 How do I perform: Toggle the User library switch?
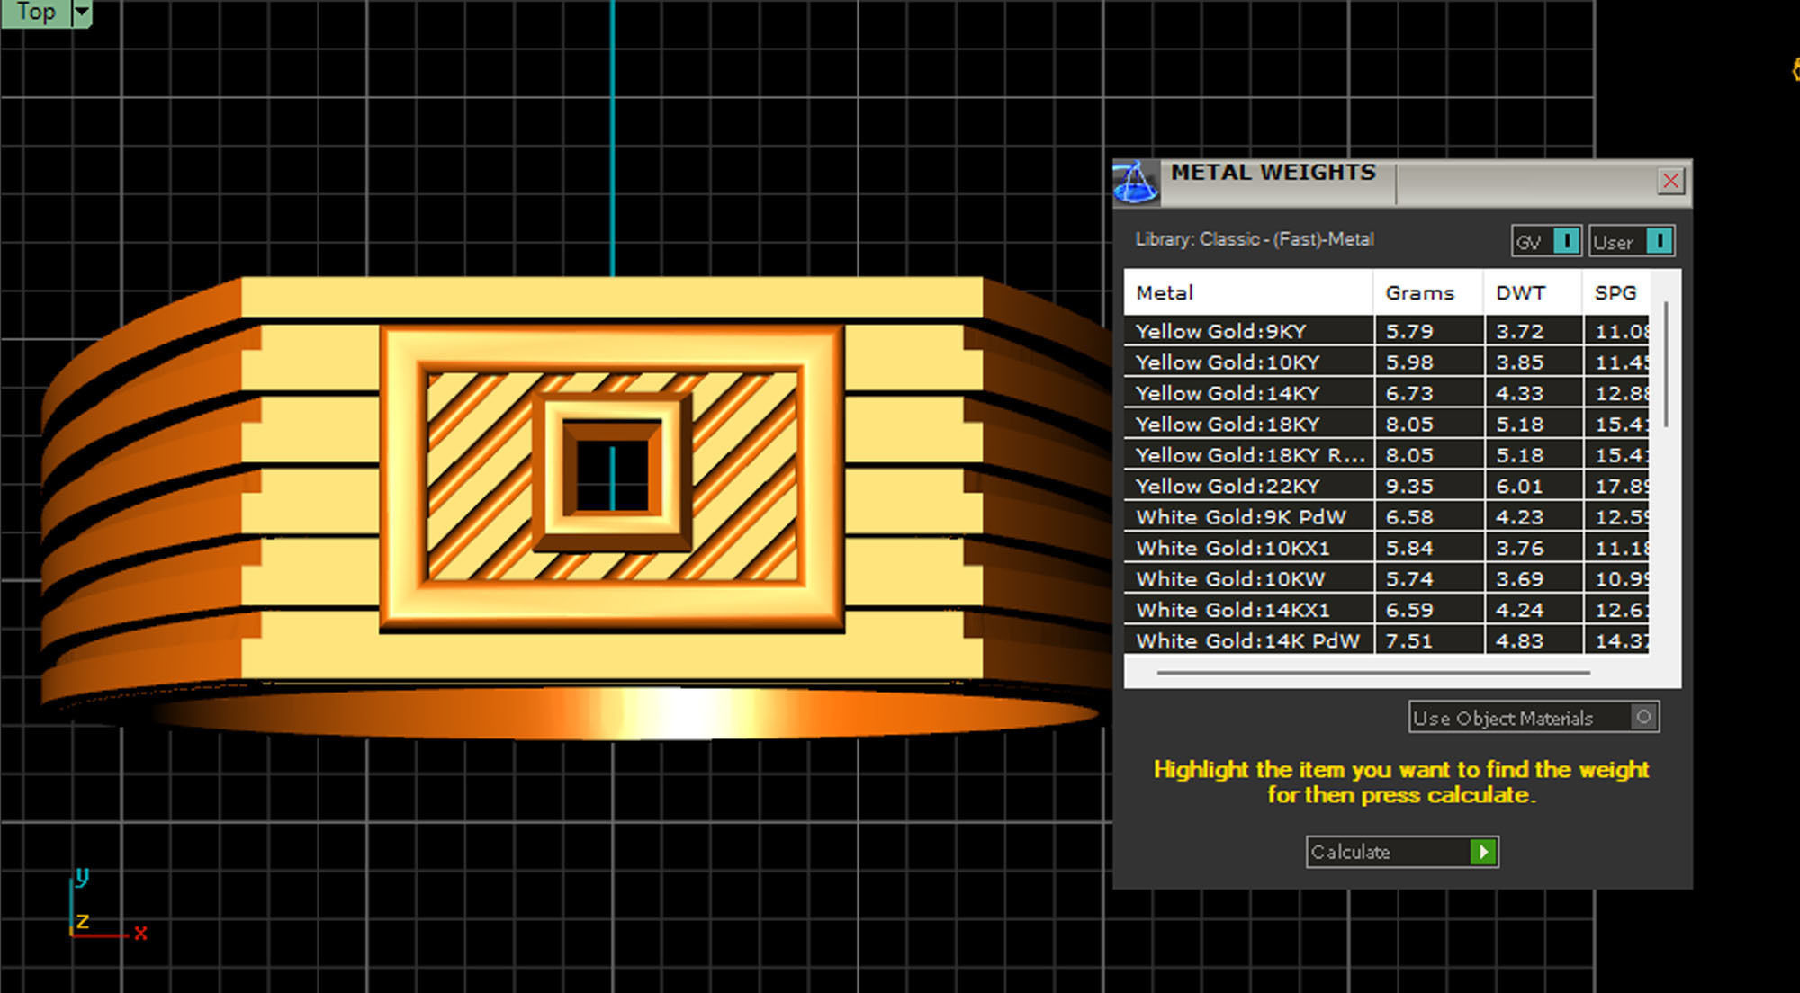1659,241
